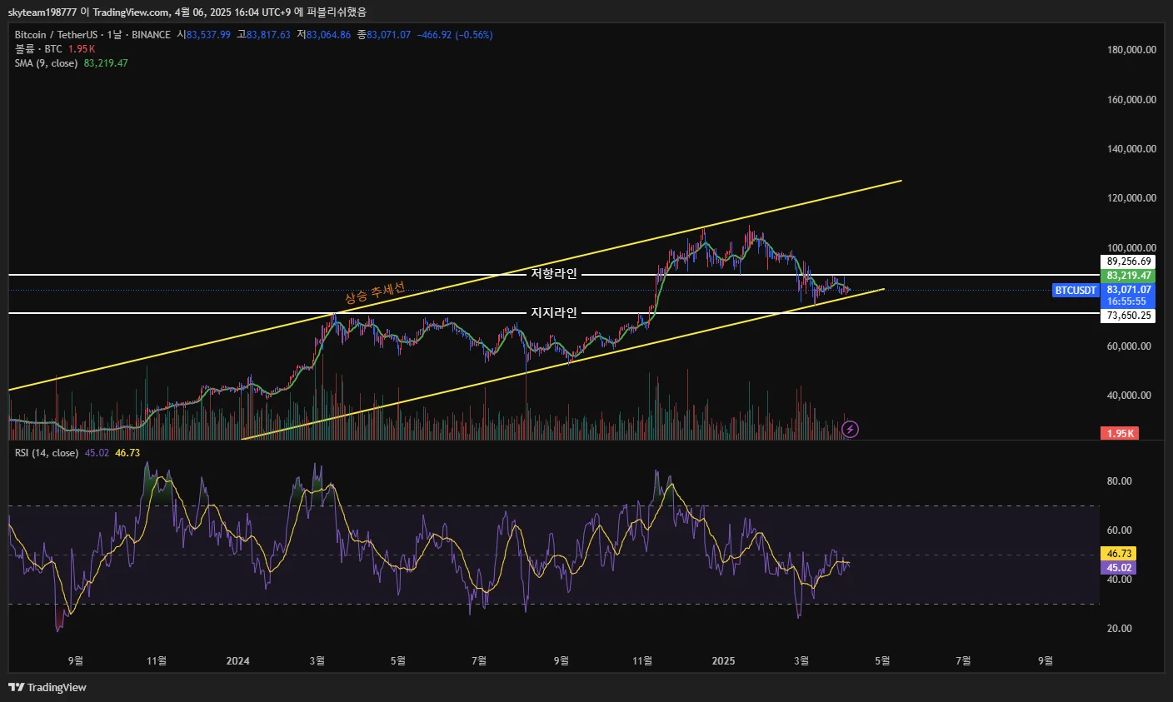The width and height of the screenshot is (1173, 702).
Task: Select the BTCUSDT symbol price tag
Action: coord(1076,291)
